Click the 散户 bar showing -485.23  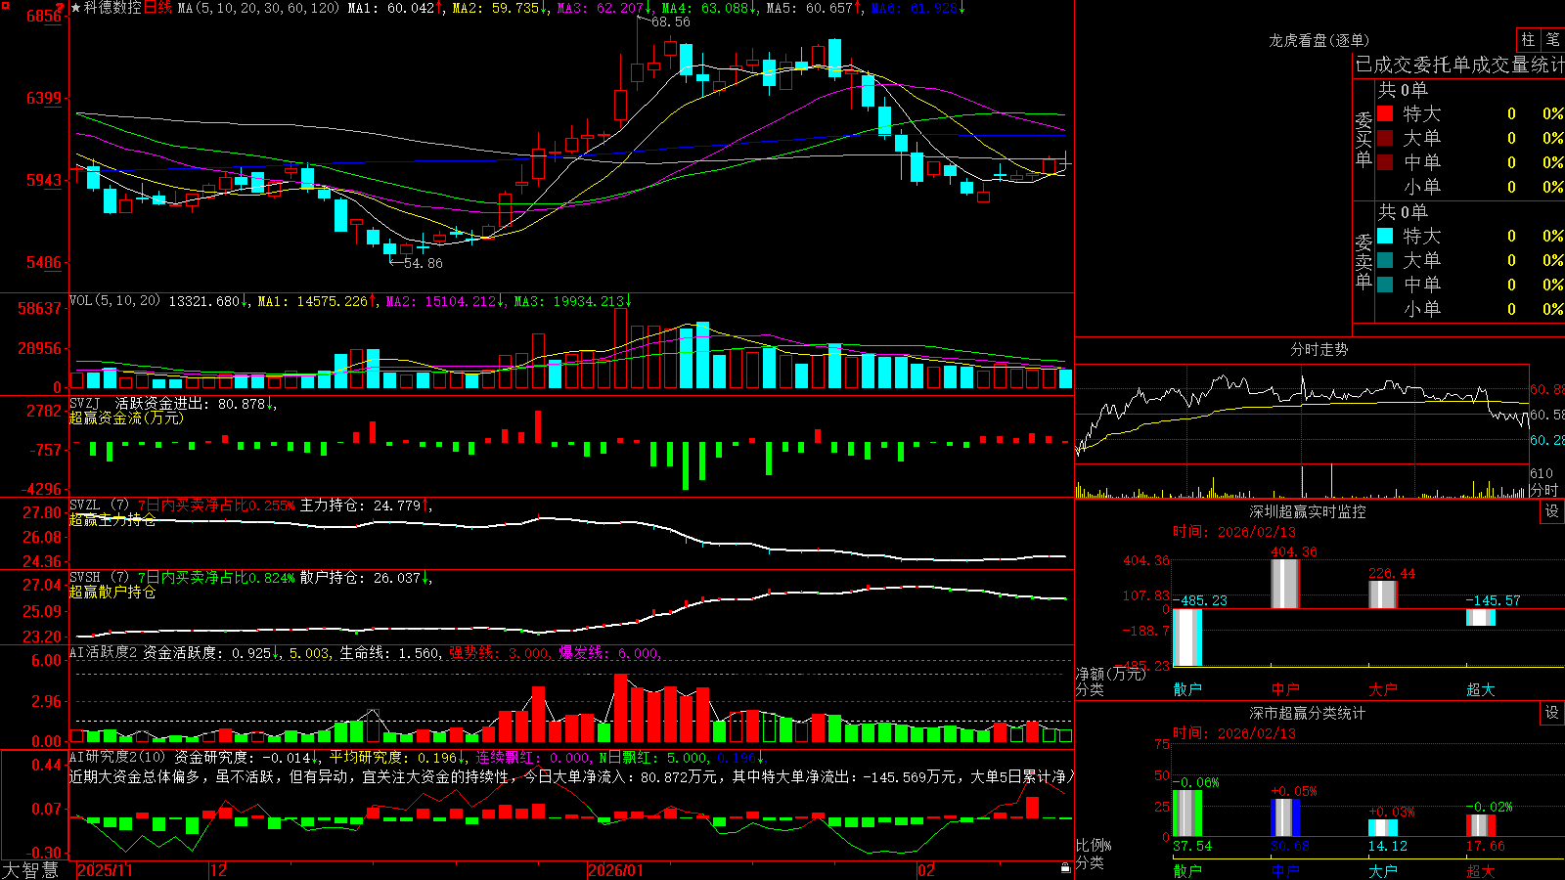1187,637
